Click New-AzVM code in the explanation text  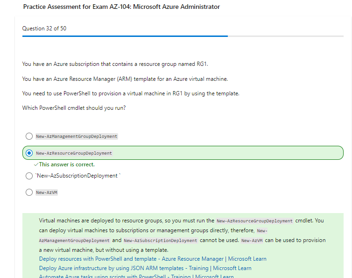coord(252,240)
